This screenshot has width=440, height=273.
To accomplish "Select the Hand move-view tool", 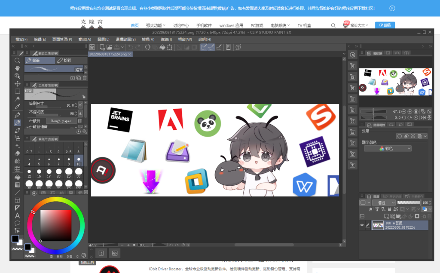I will pyautogui.click(x=17, y=68).
